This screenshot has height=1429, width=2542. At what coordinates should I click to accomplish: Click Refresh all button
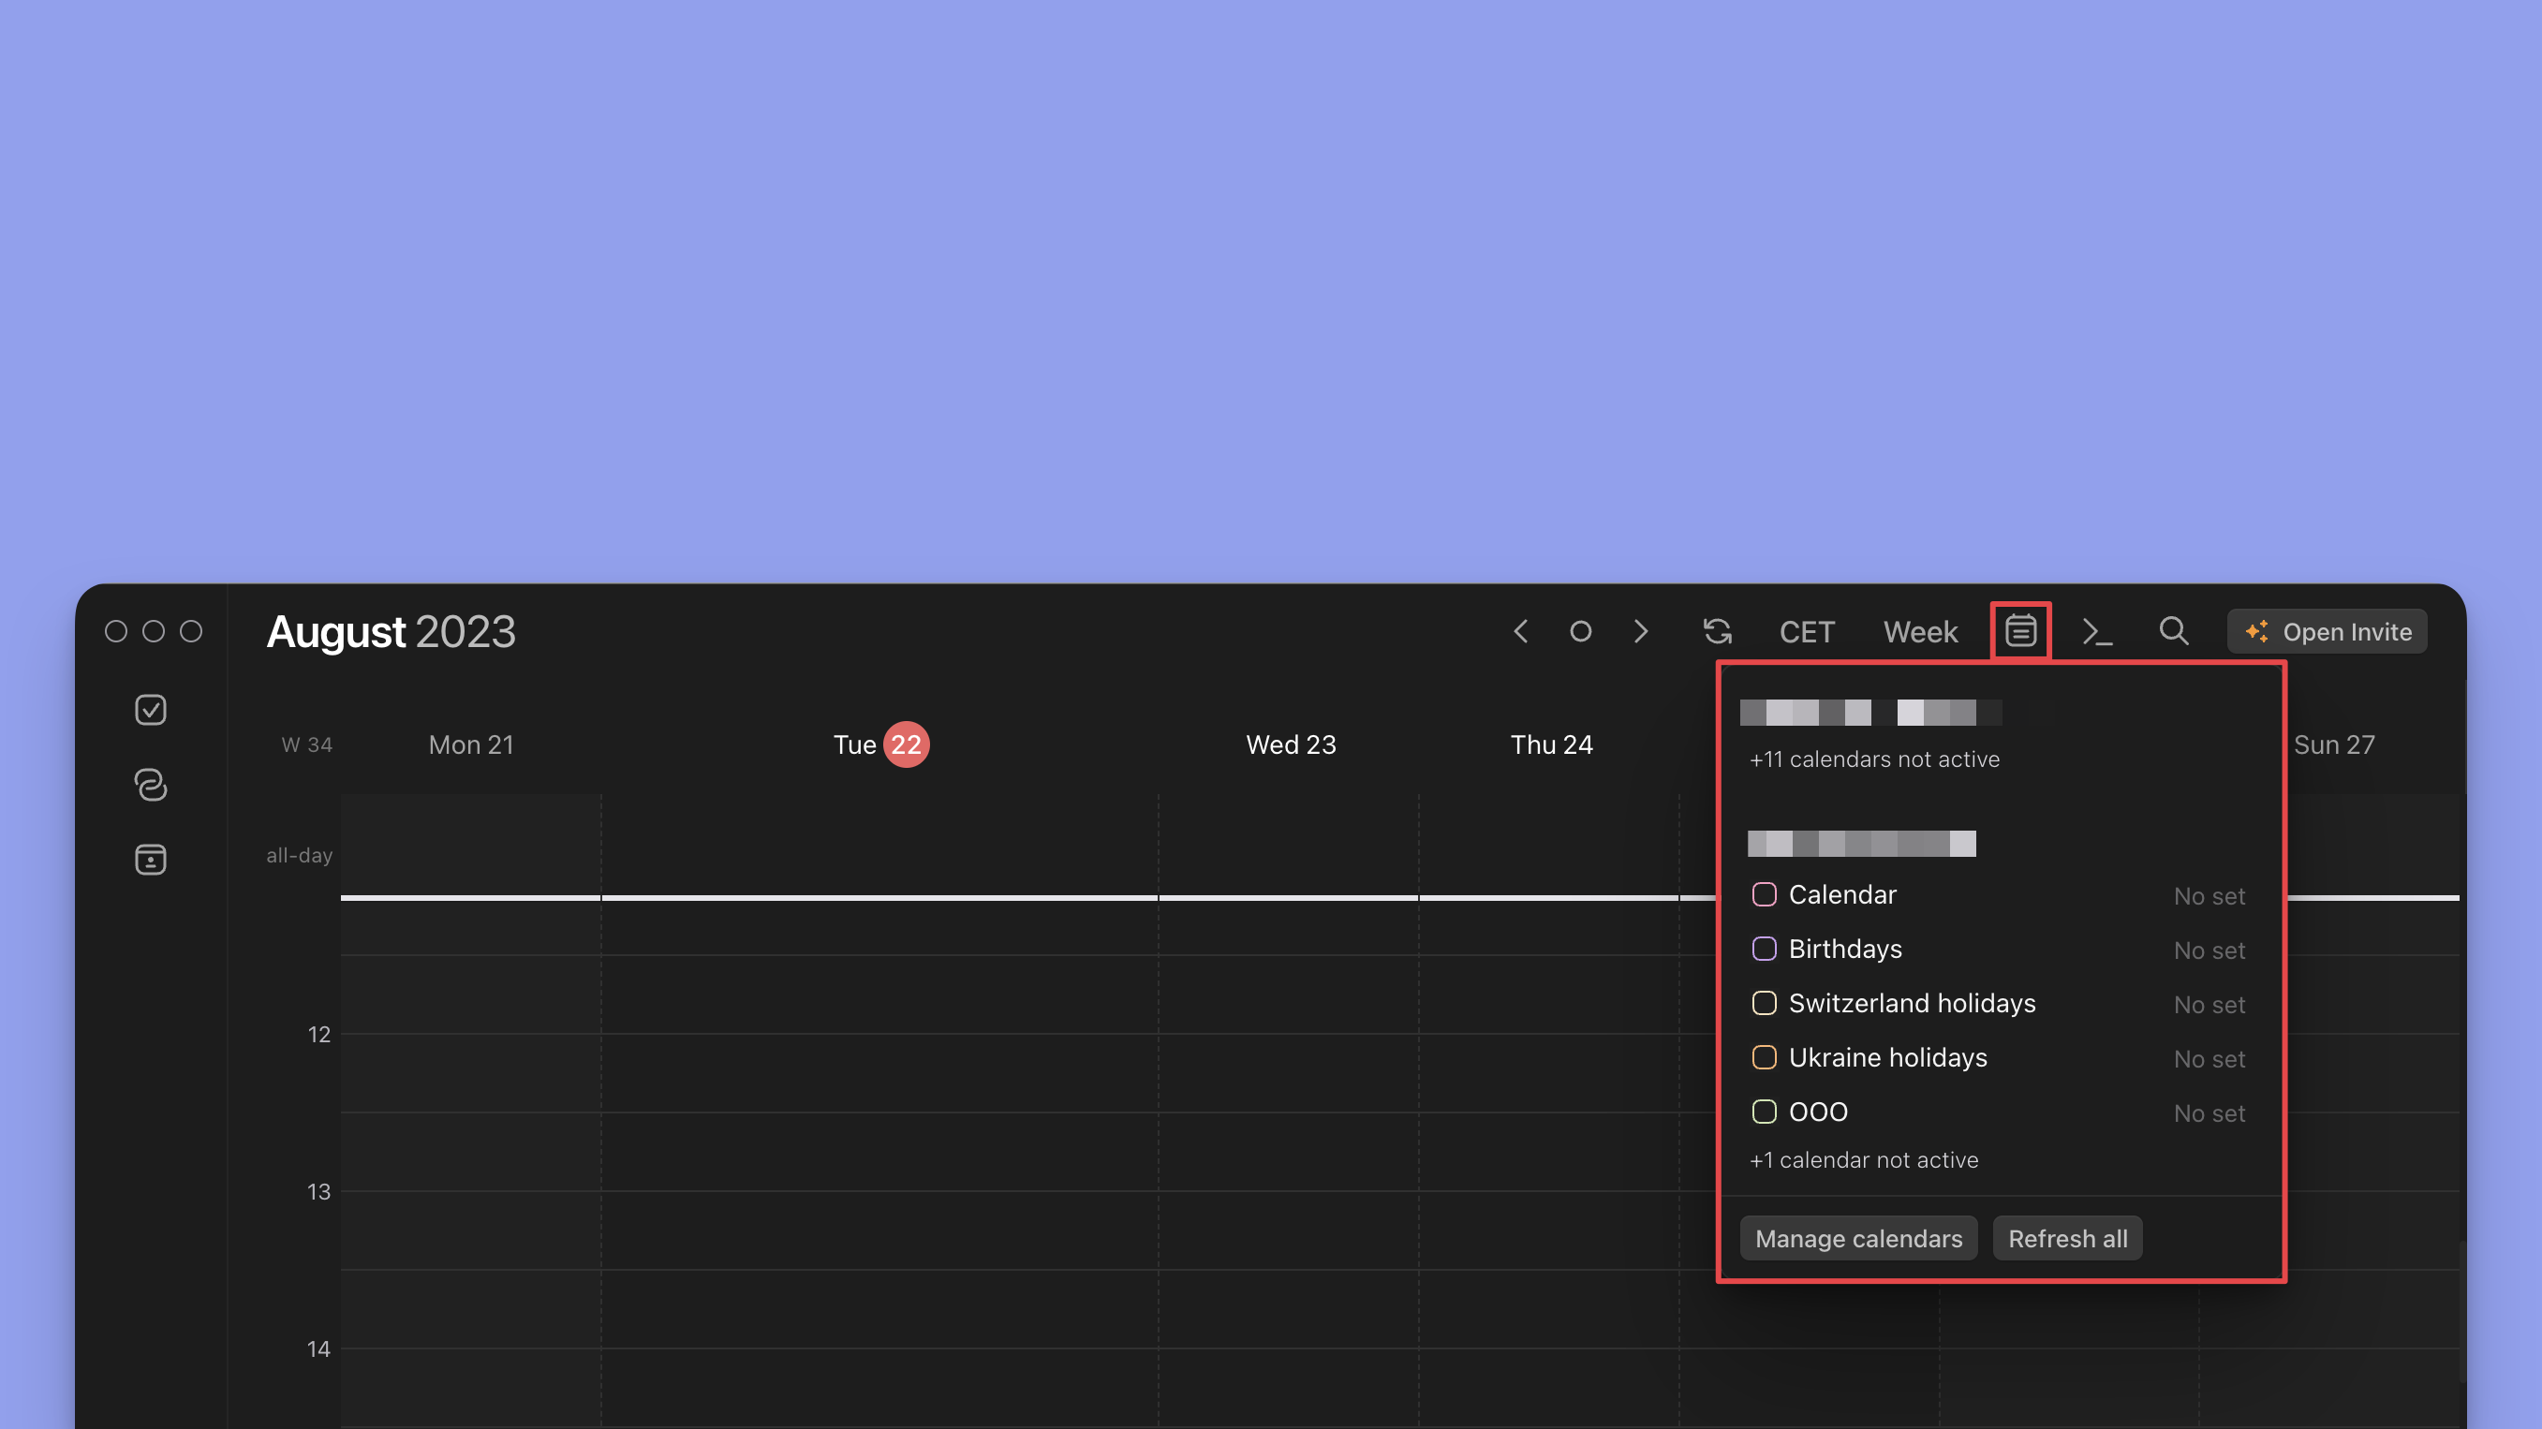pyautogui.click(x=2067, y=1239)
